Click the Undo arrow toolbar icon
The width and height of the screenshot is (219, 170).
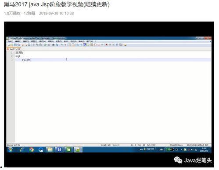[46, 44]
